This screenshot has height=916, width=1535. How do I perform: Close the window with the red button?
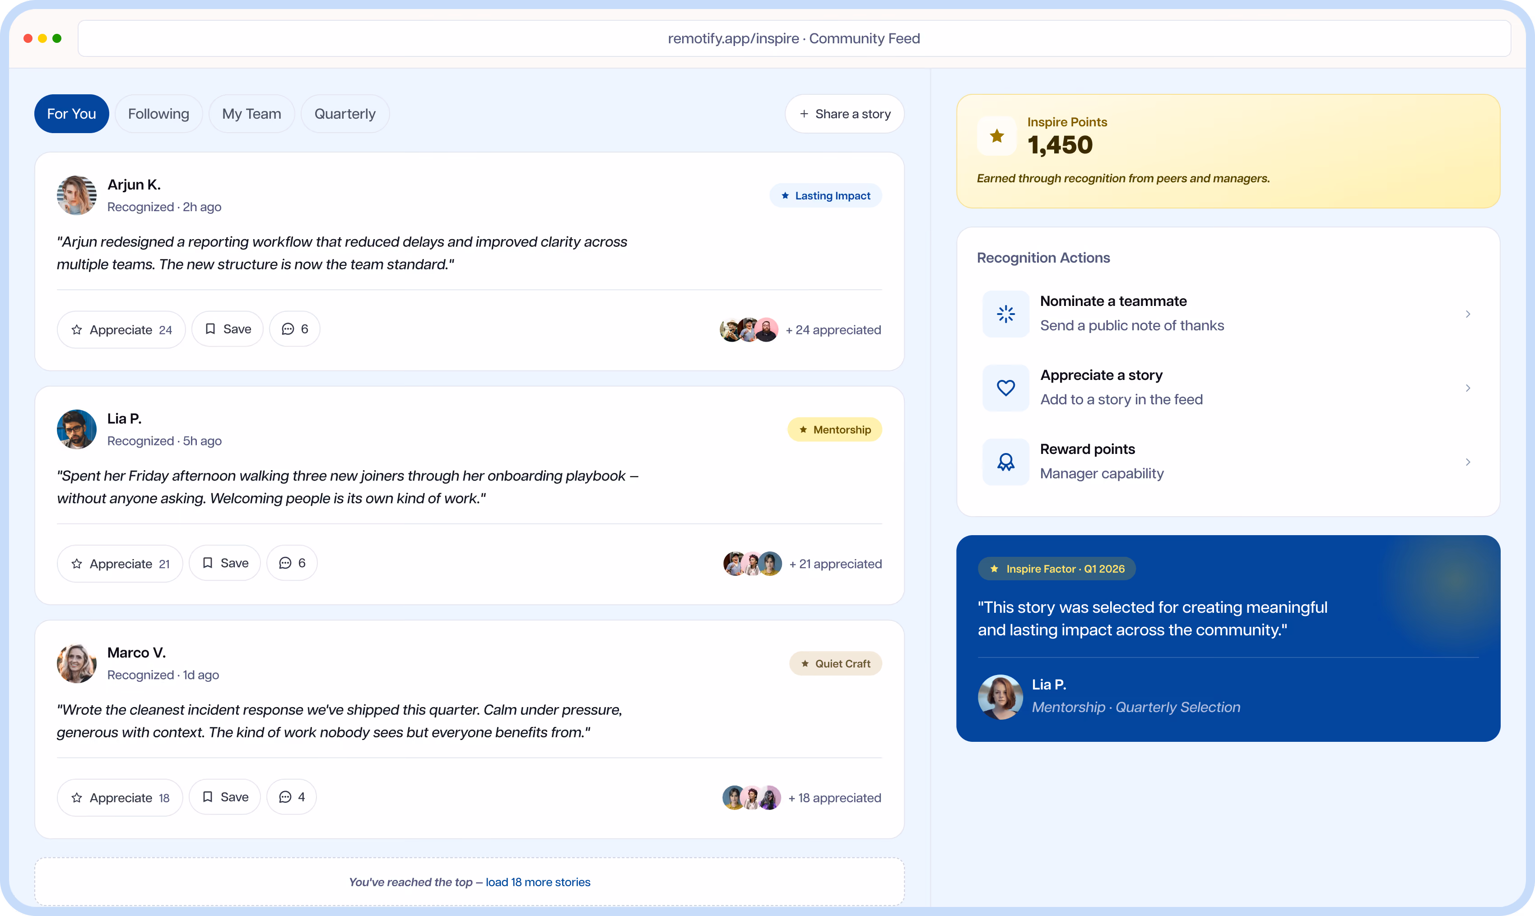point(28,38)
